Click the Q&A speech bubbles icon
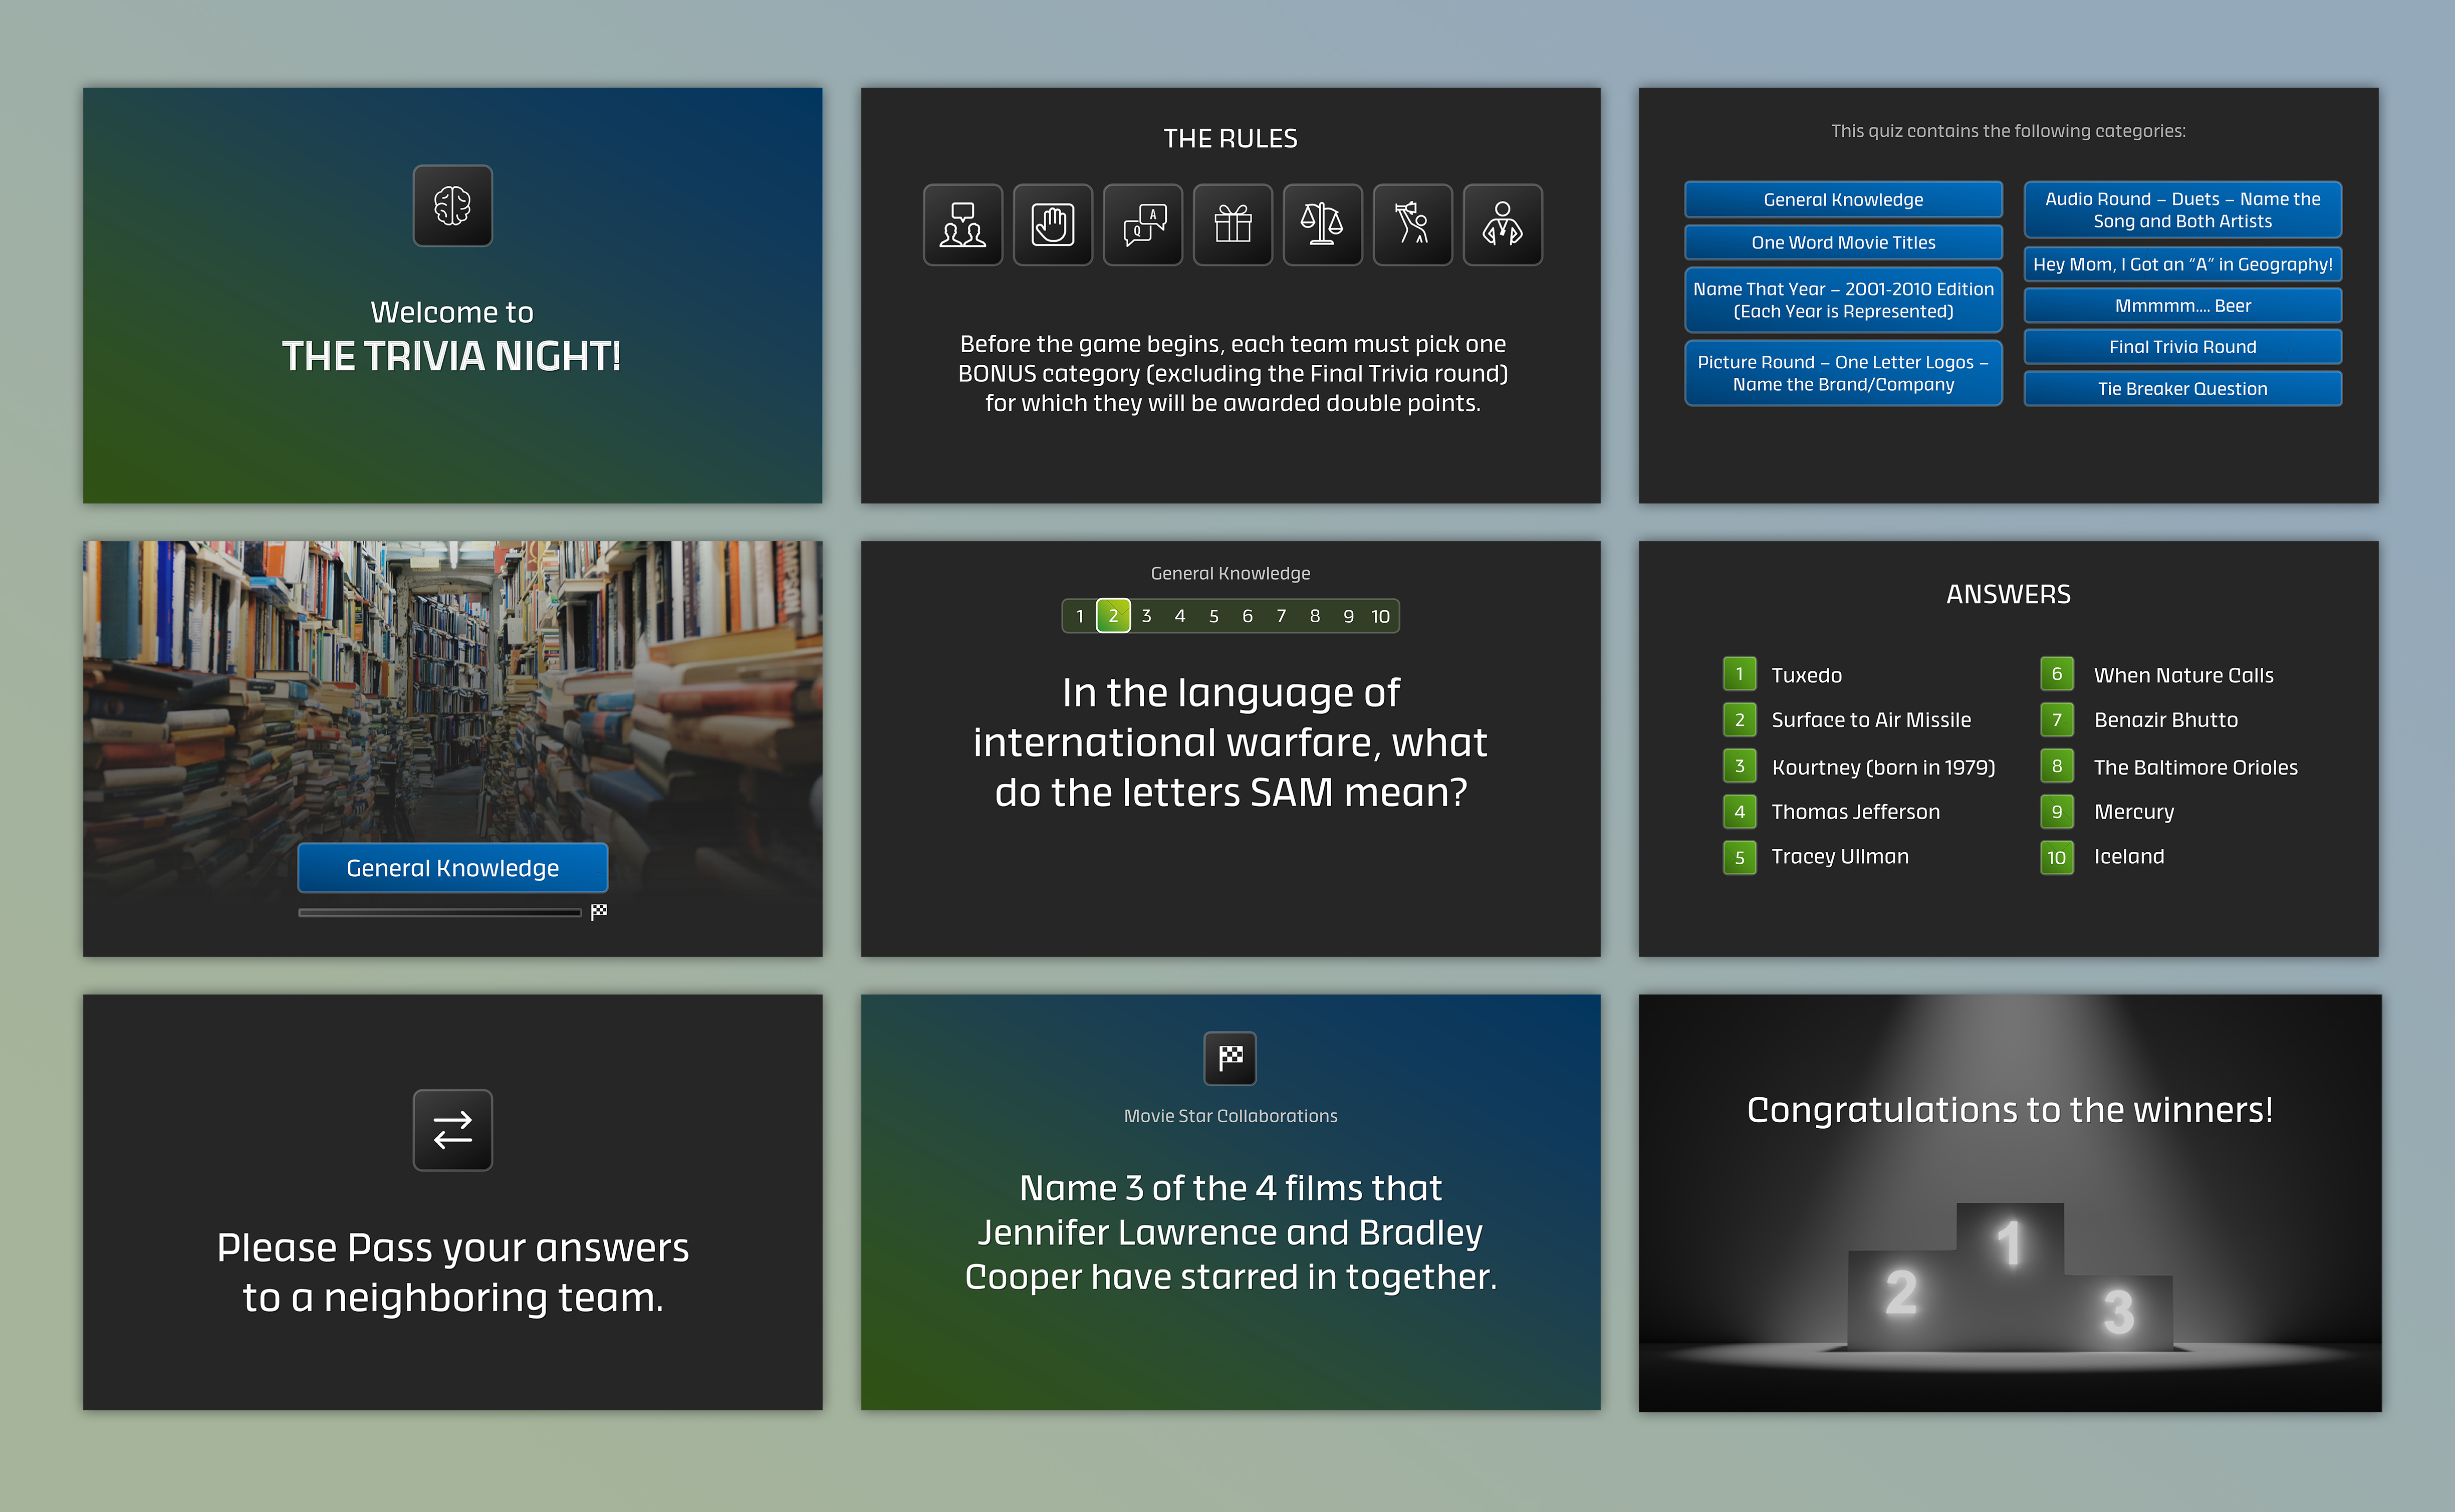 coord(1142,225)
